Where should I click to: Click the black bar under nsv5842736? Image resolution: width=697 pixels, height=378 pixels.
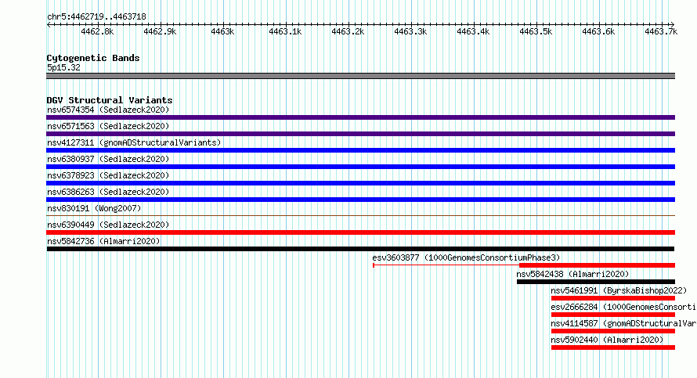click(360, 249)
